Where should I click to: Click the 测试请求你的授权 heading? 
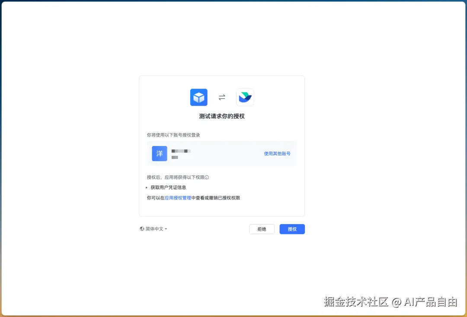[222, 116]
